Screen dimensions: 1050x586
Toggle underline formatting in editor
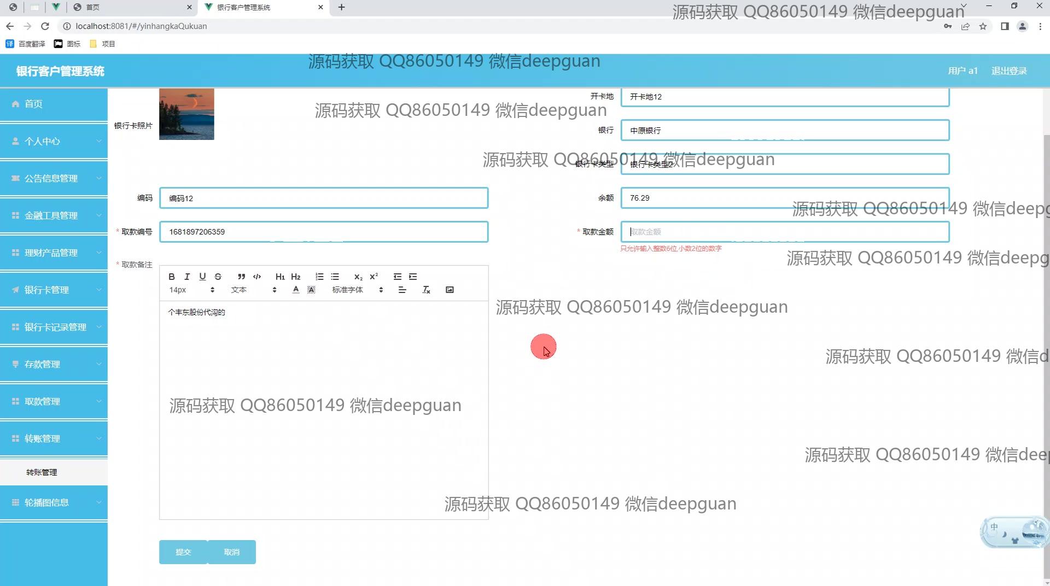click(x=202, y=277)
